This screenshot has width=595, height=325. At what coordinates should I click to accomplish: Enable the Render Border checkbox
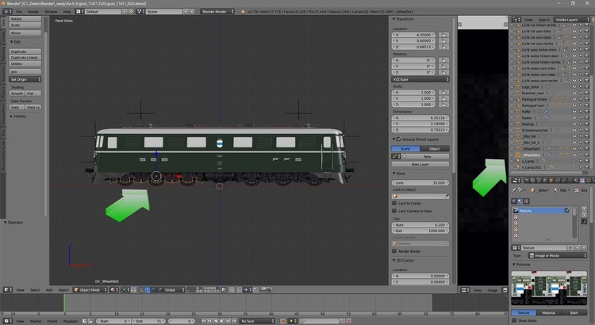(394, 251)
